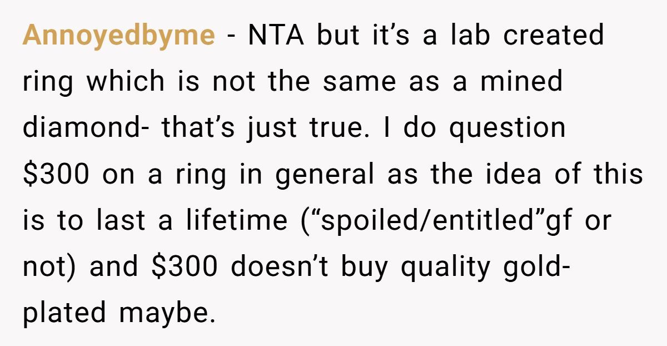
Task: Click the word "which" in the second line
Action: [125, 82]
